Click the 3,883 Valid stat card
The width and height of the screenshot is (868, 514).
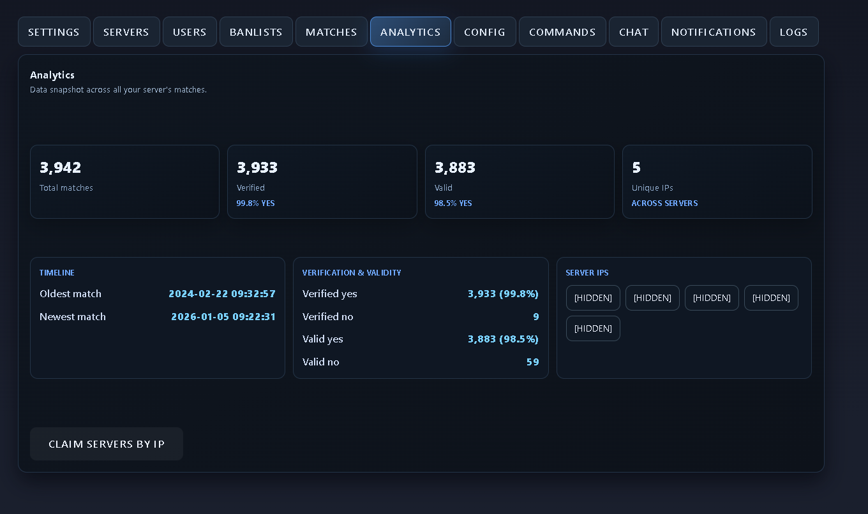[x=520, y=182]
